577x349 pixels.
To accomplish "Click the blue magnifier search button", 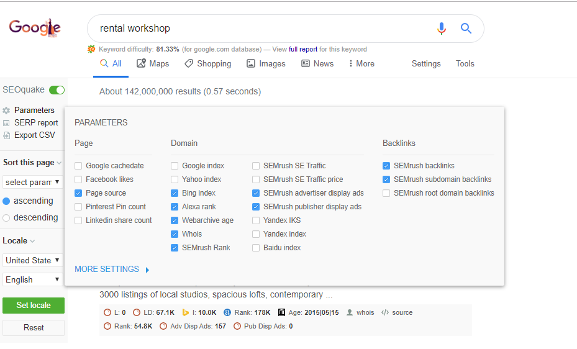I will coord(466,29).
